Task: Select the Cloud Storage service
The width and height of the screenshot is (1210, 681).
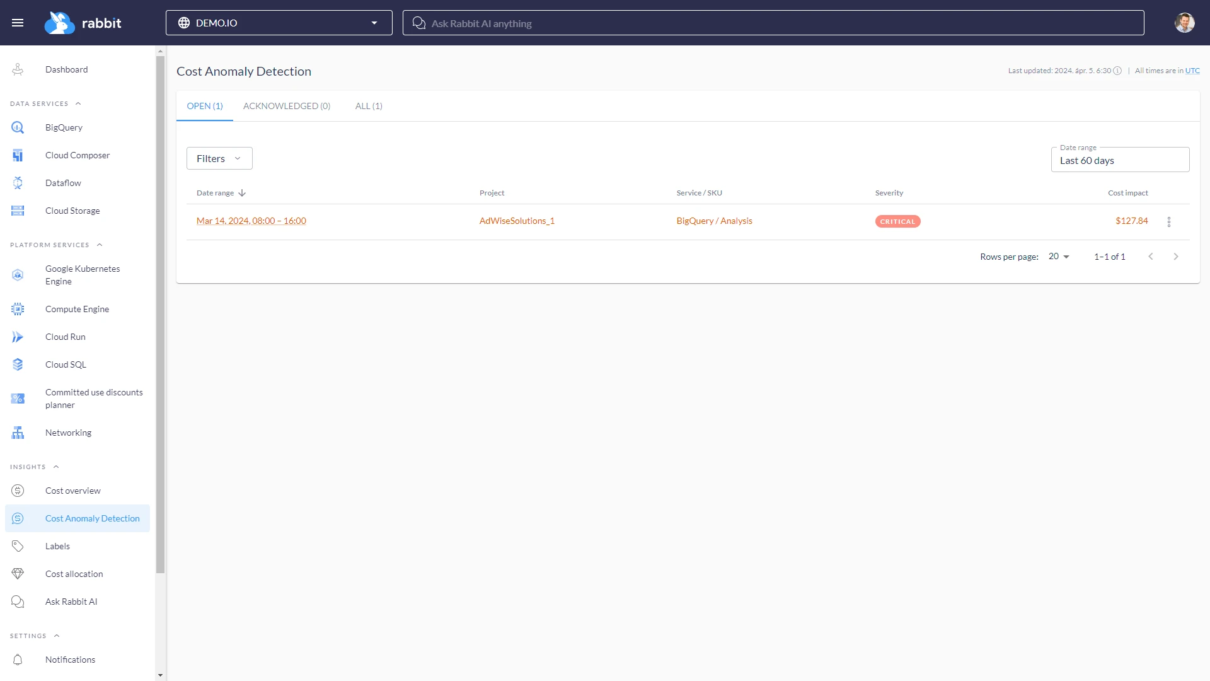Action: pyautogui.click(x=72, y=211)
